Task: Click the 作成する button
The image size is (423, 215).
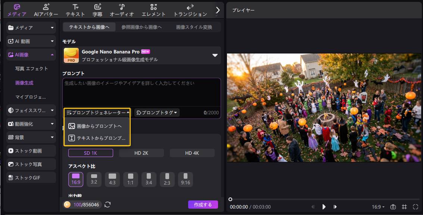Action: click(203, 205)
